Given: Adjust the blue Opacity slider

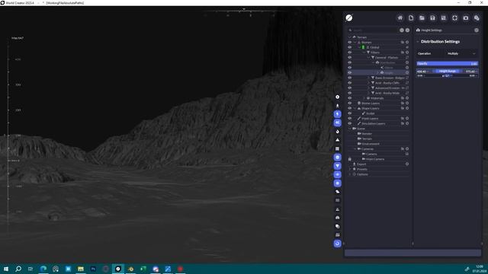Looking at the screenshot, I should (x=448, y=64).
